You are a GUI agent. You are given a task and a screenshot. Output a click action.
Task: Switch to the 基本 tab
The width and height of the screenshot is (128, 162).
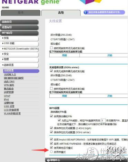21,12
